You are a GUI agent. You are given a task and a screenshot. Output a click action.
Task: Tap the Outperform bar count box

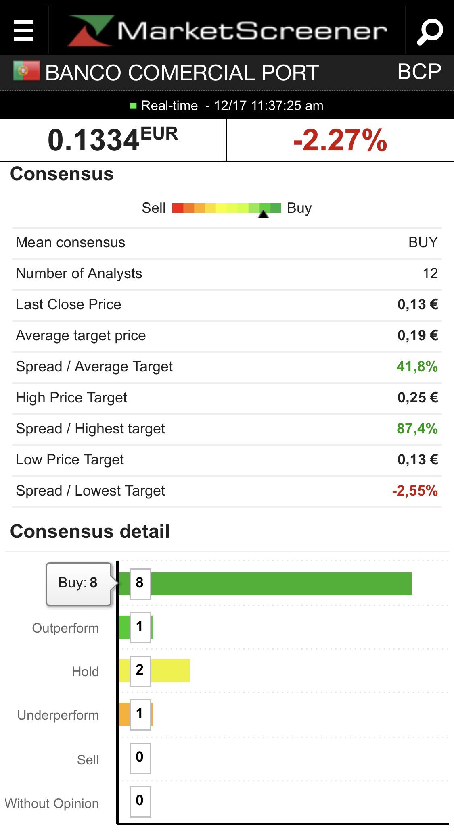click(140, 627)
